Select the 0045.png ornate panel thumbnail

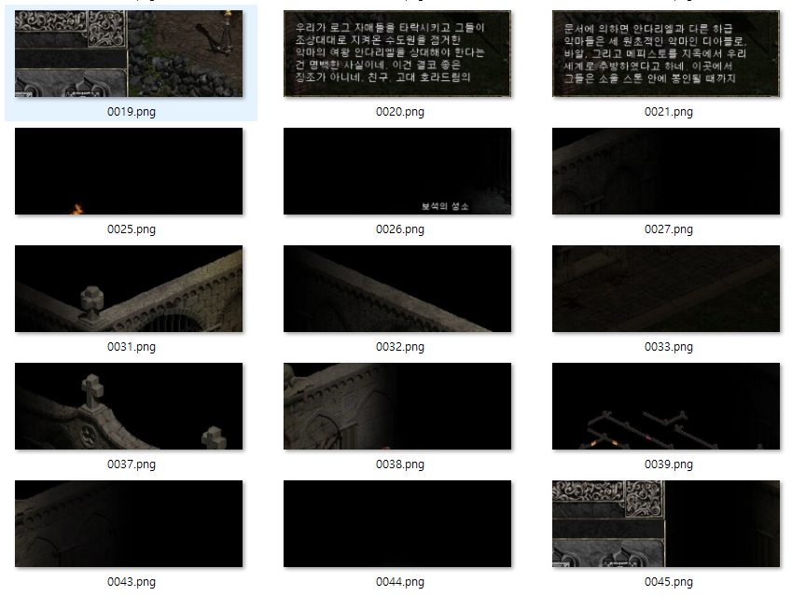coord(666,524)
